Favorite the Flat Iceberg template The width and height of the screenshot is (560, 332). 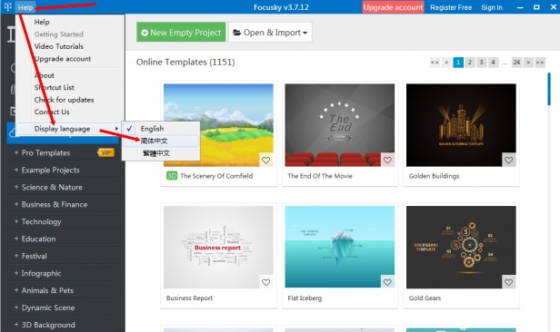pos(387,282)
